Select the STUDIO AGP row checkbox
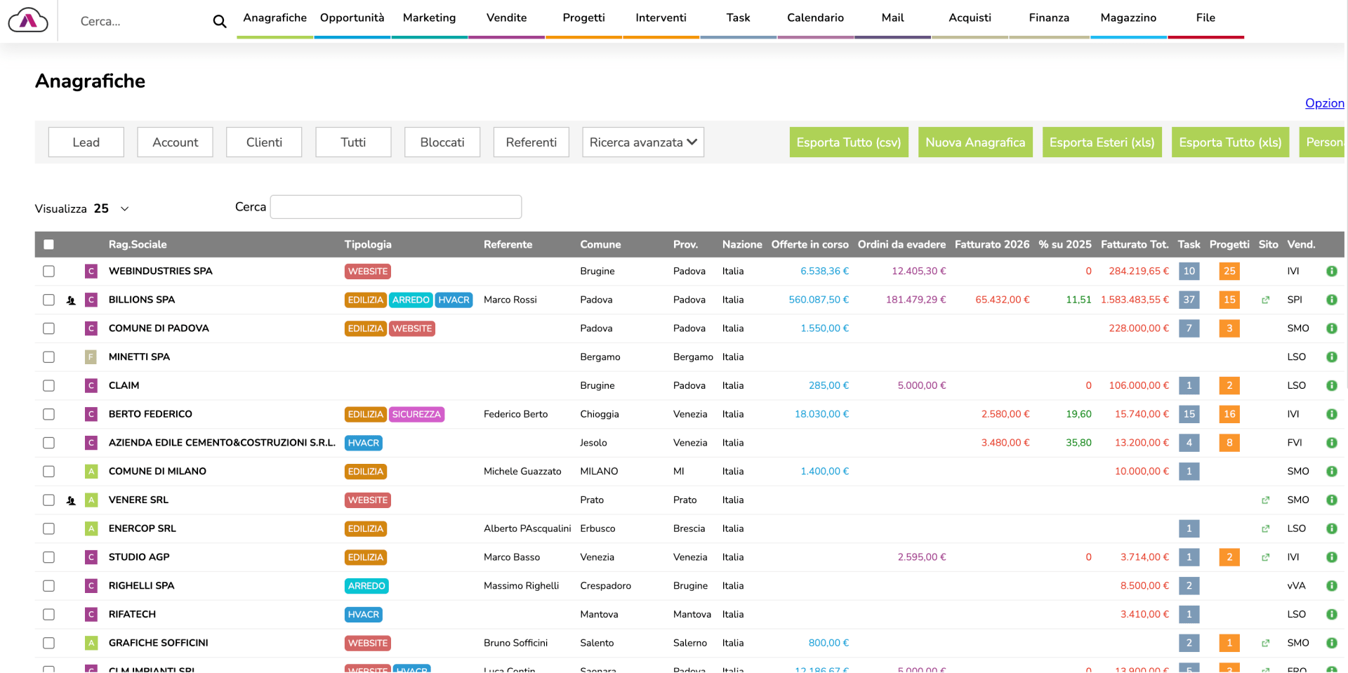 point(48,557)
